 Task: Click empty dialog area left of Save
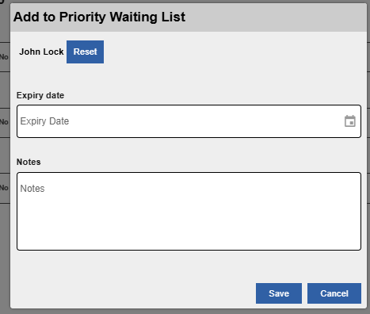[132, 293]
